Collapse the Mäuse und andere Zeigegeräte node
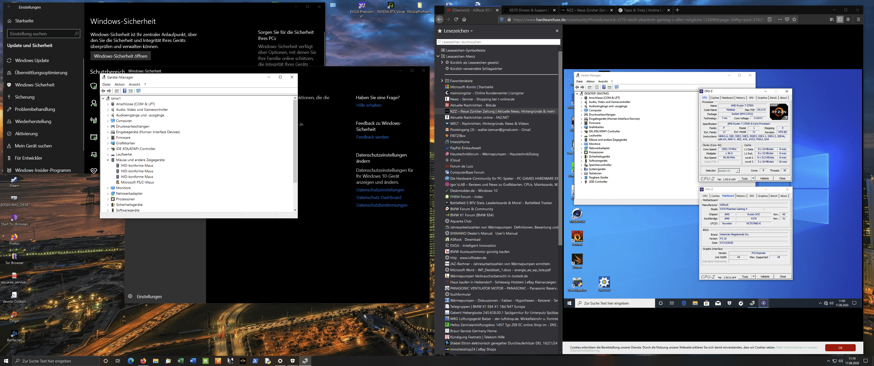 [x=108, y=160]
